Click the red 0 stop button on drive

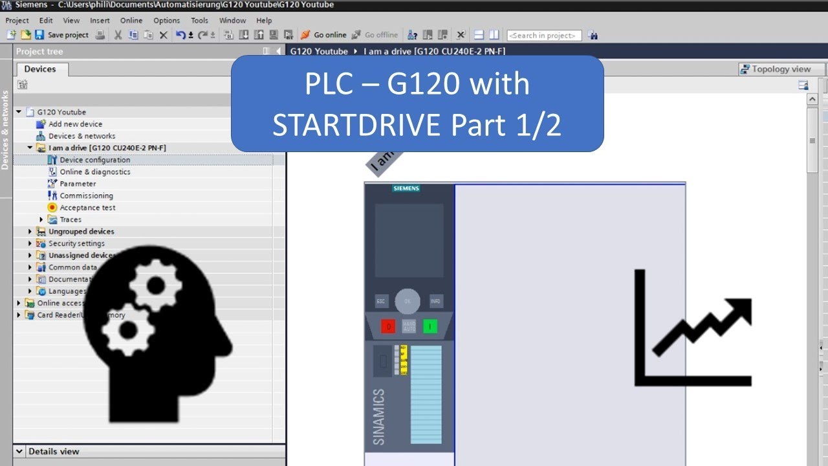coord(388,327)
